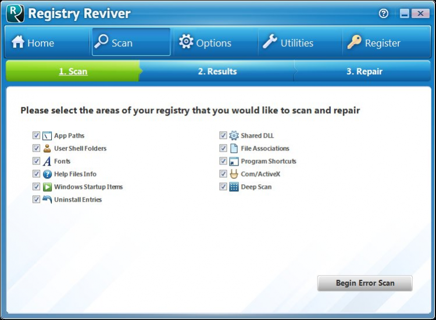Start the Begin Error Scan button
This screenshot has height=320, width=436.
pos(365,283)
